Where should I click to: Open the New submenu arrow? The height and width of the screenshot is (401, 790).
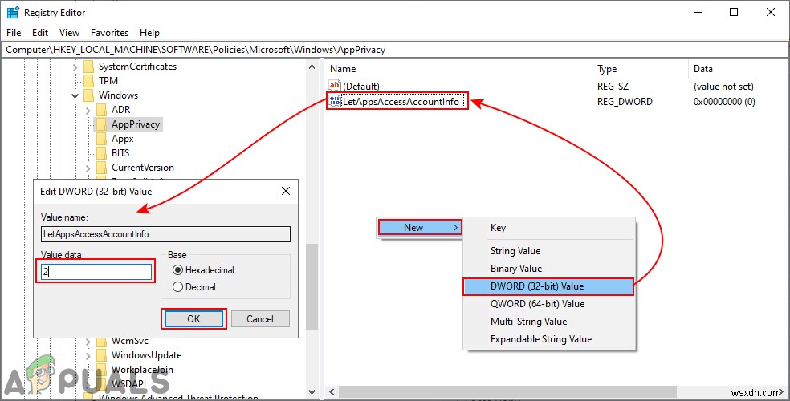pos(455,228)
